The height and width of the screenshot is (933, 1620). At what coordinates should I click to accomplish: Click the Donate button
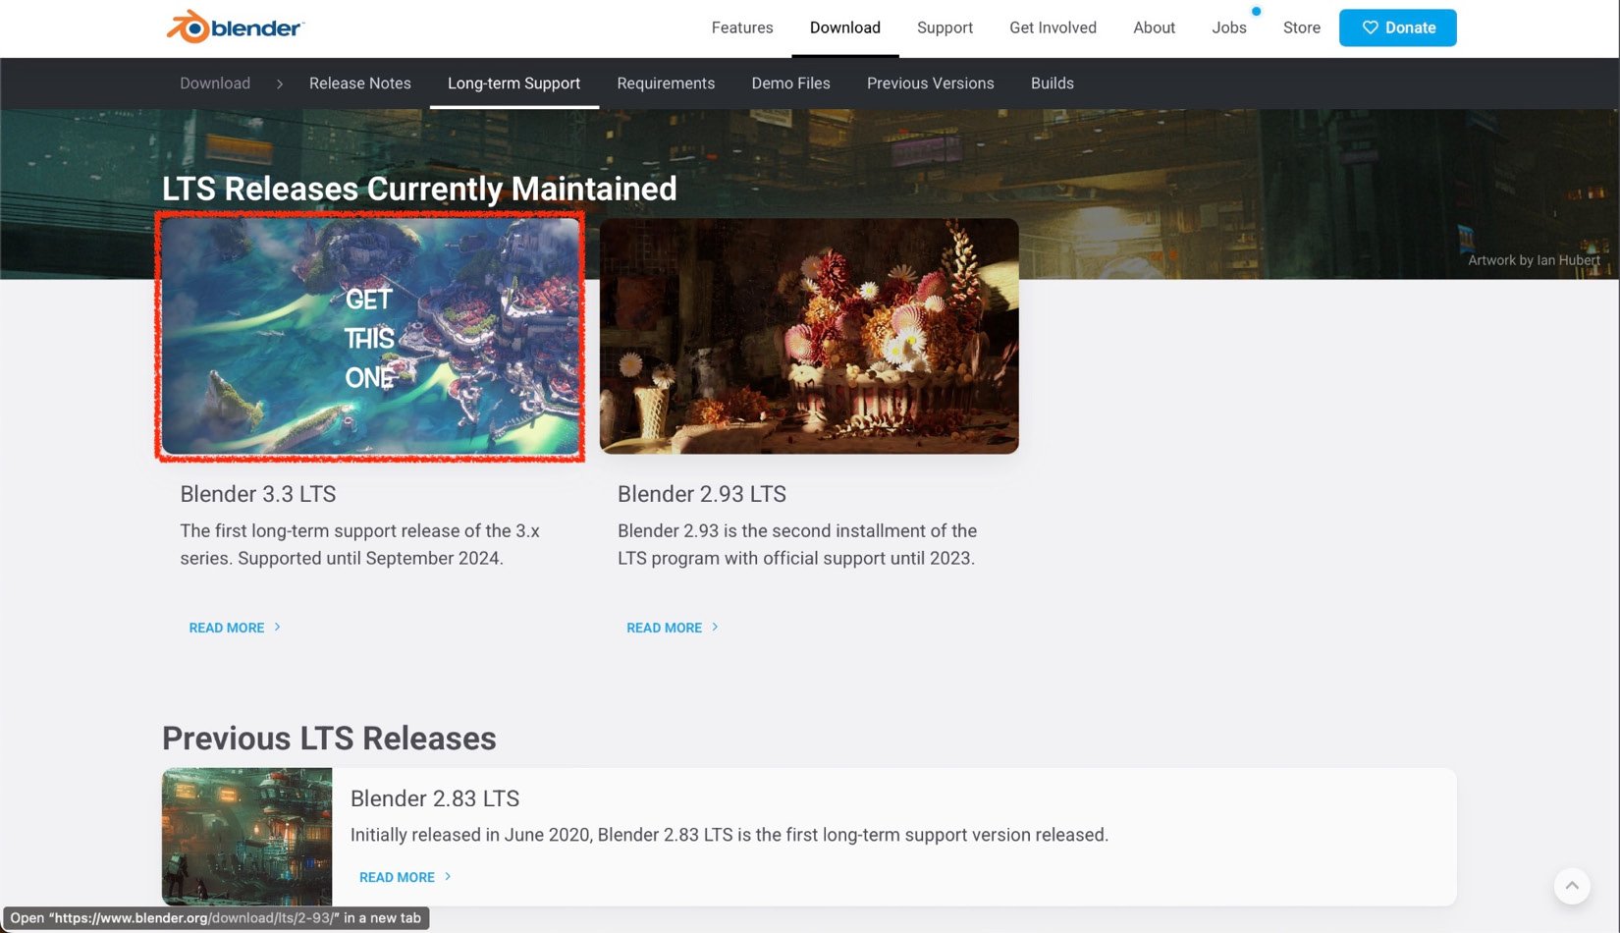pos(1398,27)
